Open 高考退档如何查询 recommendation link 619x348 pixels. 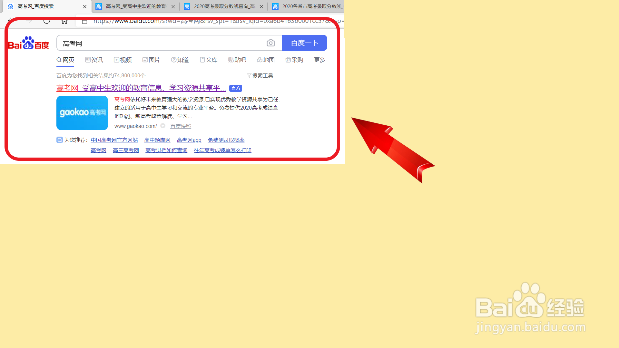click(166, 150)
